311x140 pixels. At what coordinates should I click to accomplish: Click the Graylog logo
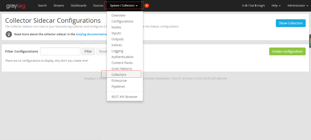tap(16, 6)
